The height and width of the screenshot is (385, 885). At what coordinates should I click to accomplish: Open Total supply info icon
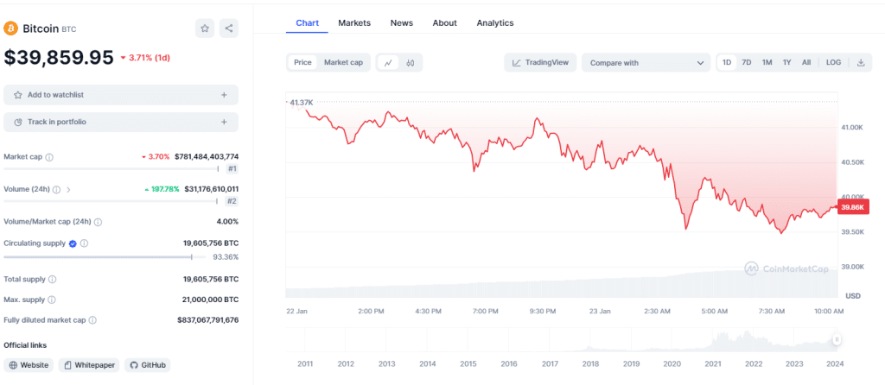[52, 279]
